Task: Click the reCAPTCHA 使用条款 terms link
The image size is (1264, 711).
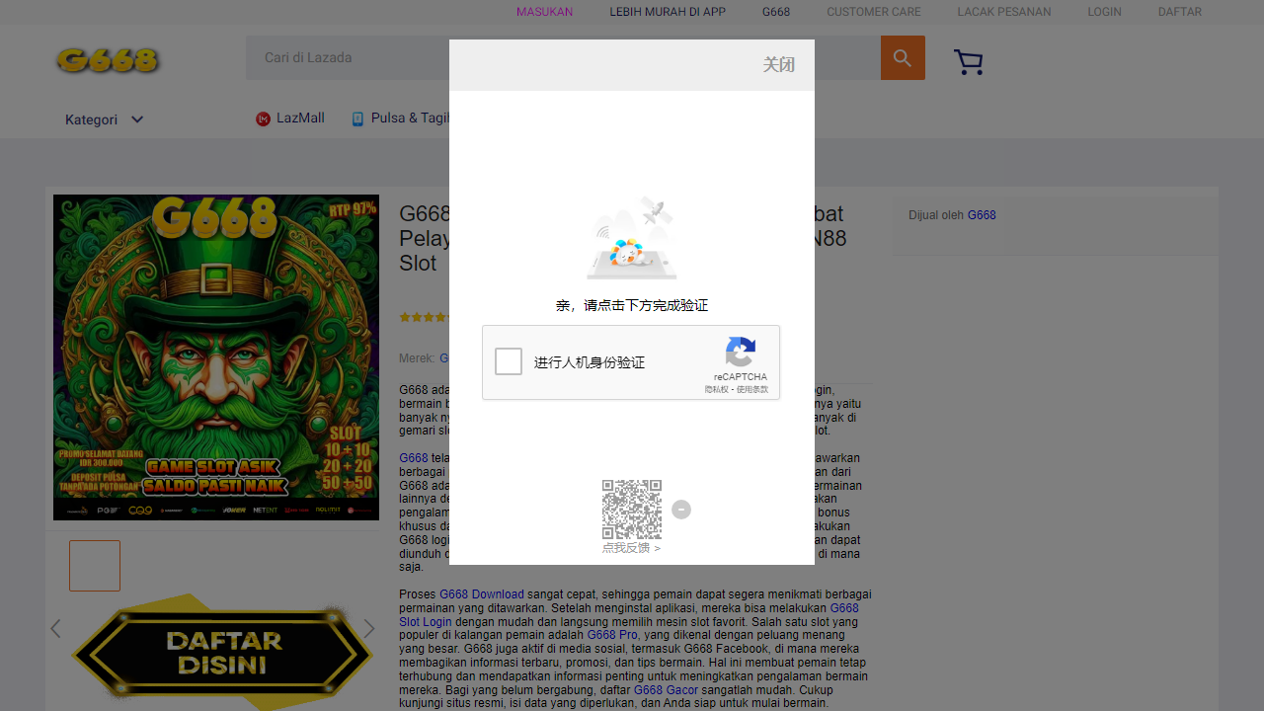Action: coord(751,390)
